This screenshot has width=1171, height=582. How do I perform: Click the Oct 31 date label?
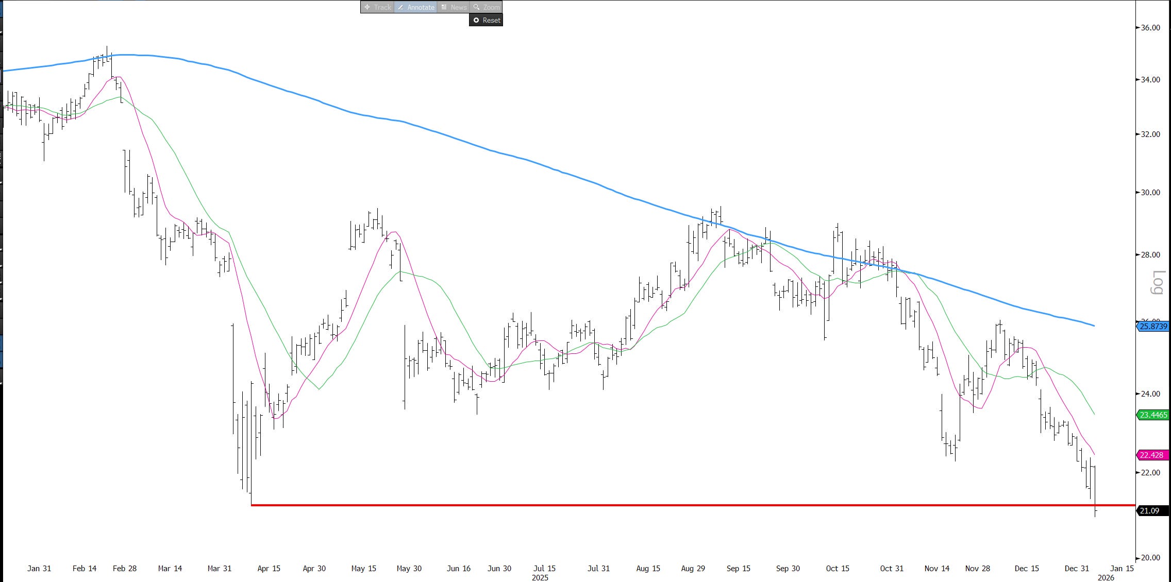pyautogui.click(x=892, y=569)
